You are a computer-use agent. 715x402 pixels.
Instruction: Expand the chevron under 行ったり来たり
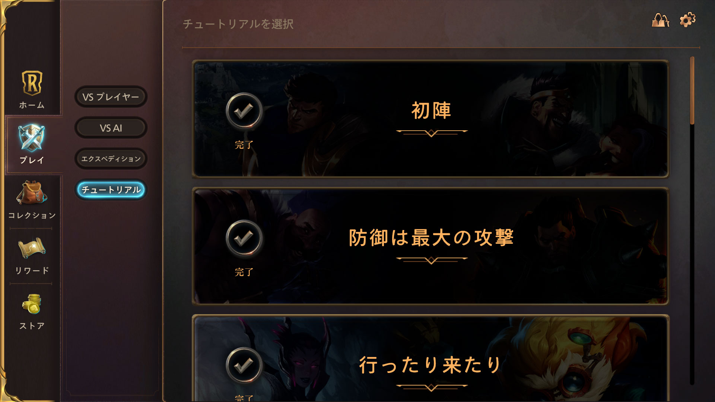431,387
